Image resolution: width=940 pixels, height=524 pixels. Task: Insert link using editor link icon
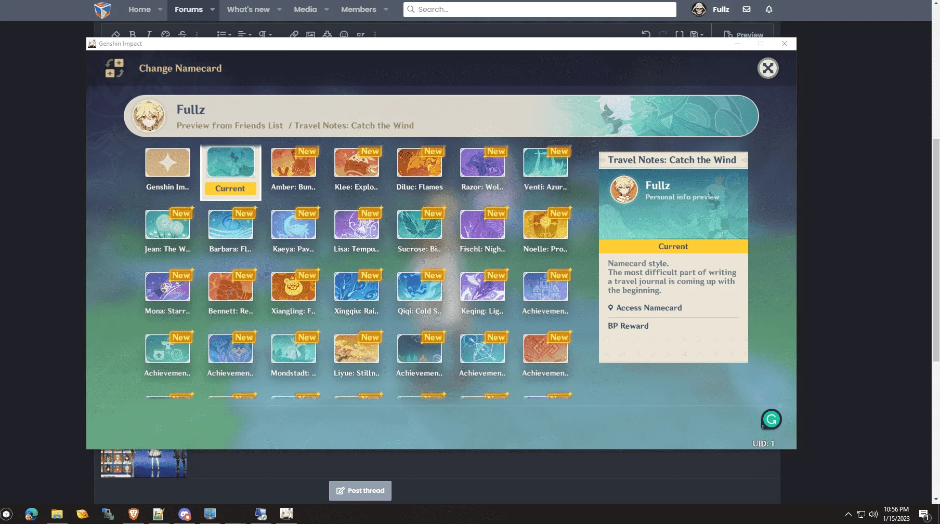tap(294, 34)
